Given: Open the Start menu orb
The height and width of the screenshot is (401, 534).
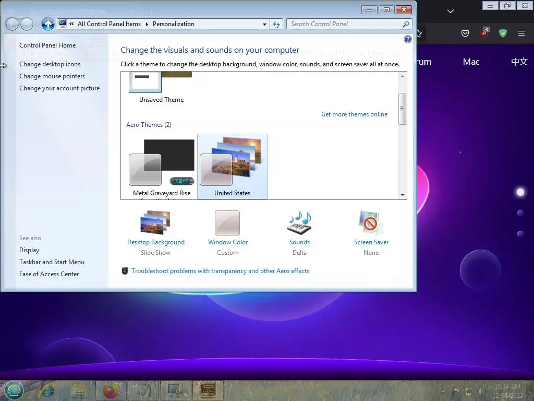Looking at the screenshot, I should [14, 391].
